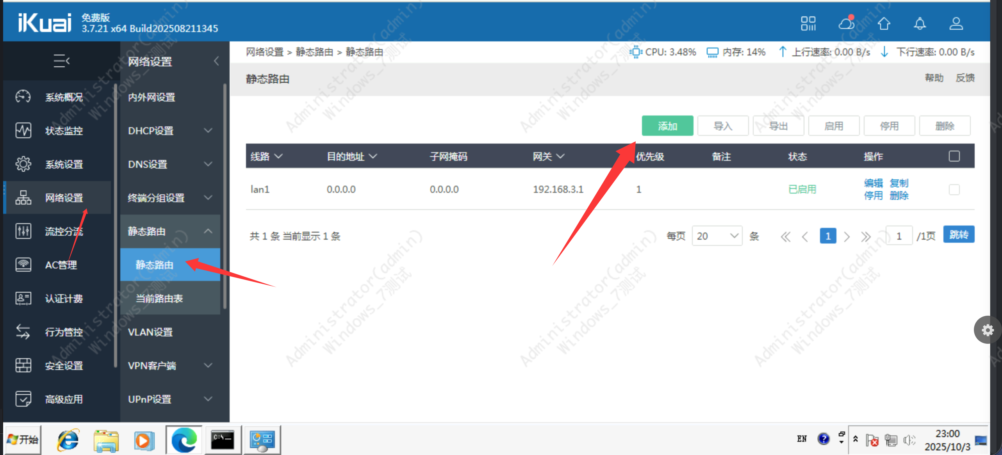This screenshot has height=455, width=1002.
Task: Click the notification bell icon
Action: tap(920, 24)
